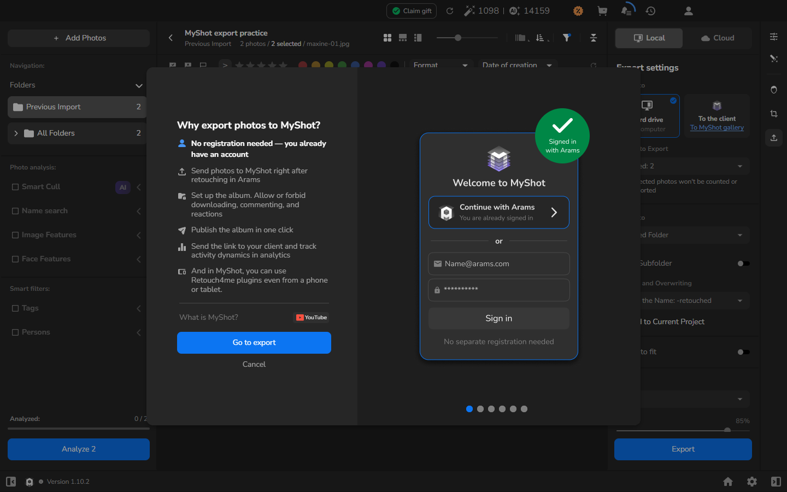Adjust the thumbnail size slider

tap(458, 38)
